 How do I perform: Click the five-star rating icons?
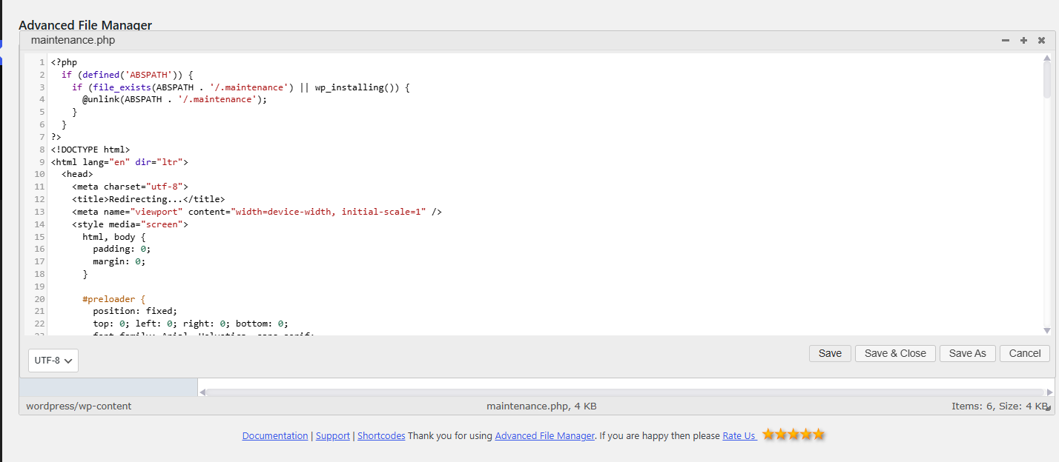pos(793,435)
